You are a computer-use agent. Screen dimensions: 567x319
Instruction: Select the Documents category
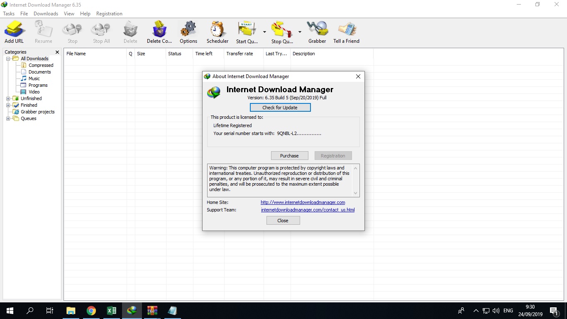39,72
